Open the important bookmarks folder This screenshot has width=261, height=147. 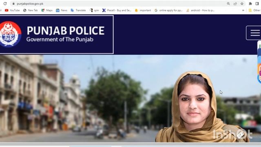[143, 10]
